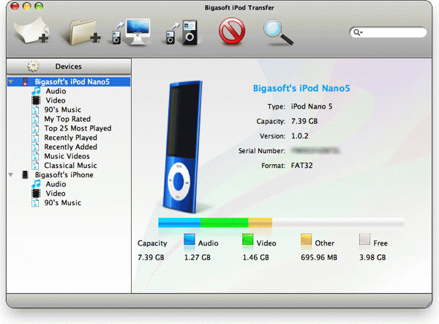
Task: Click the search field's magnifier dropdown
Action: pyautogui.click(x=358, y=32)
